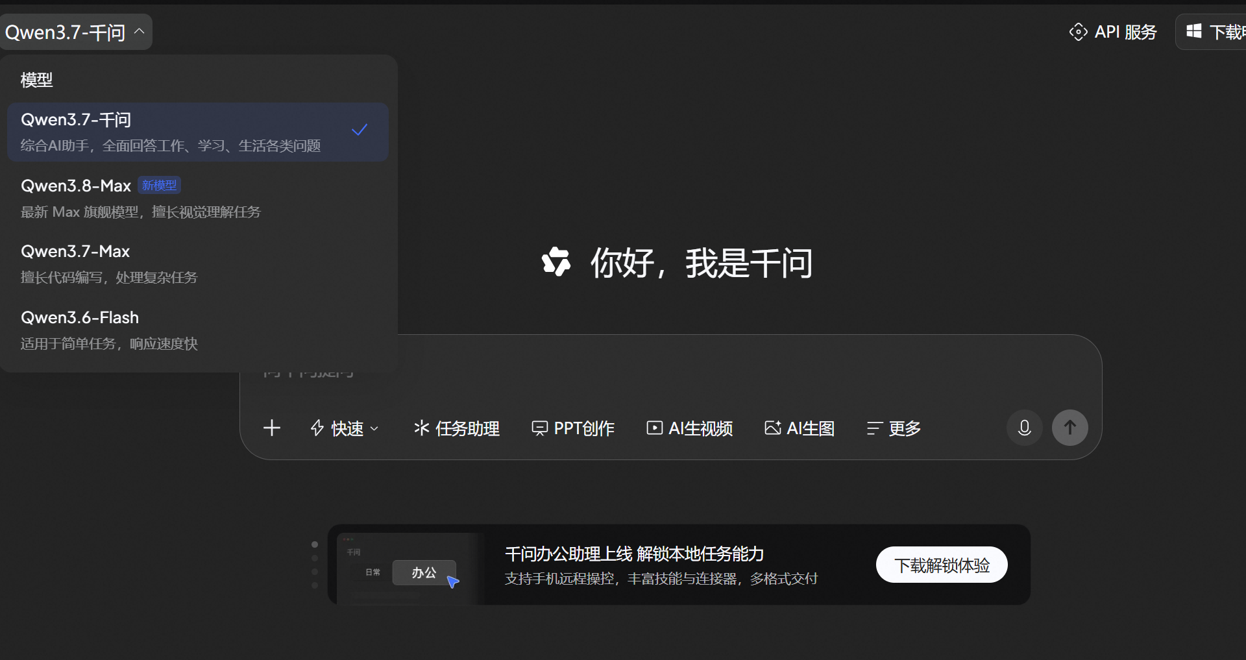The height and width of the screenshot is (660, 1246).
Task: Open AI生图 image generation
Action: coord(800,428)
